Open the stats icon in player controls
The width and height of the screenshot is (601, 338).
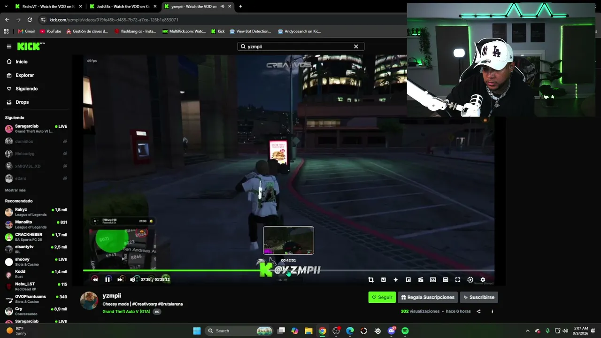[383, 280]
